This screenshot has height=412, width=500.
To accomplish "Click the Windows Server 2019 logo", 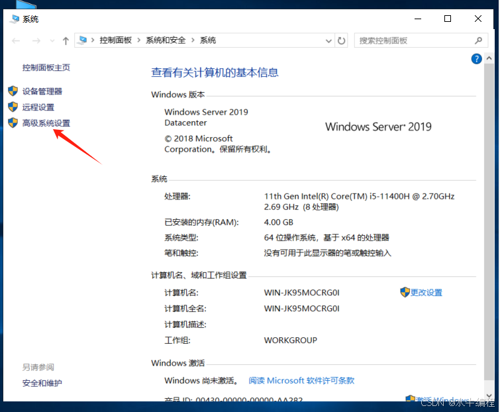I will [378, 127].
